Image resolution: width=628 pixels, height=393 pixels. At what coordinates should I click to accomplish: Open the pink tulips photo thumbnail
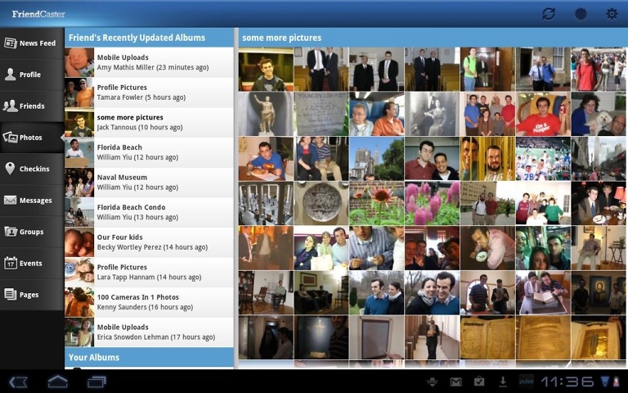point(432,203)
